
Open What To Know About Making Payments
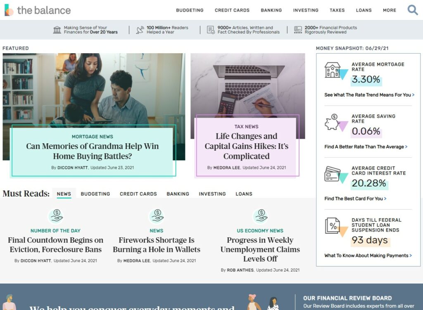[x=368, y=256]
